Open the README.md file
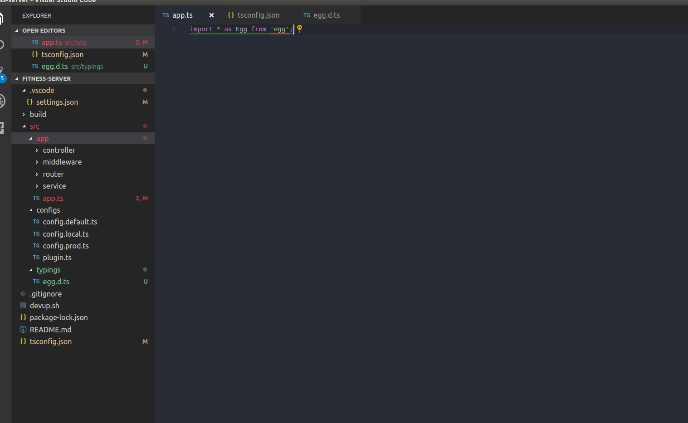 pyautogui.click(x=50, y=329)
